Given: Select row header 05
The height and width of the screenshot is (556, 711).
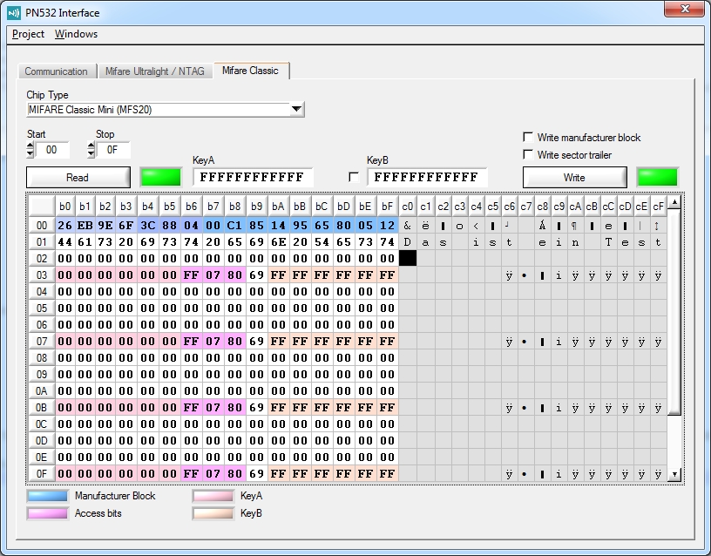Looking at the screenshot, I should (x=42, y=309).
